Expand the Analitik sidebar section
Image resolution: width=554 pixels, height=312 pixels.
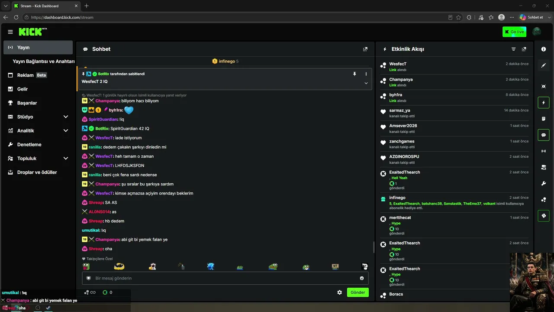[x=66, y=131]
